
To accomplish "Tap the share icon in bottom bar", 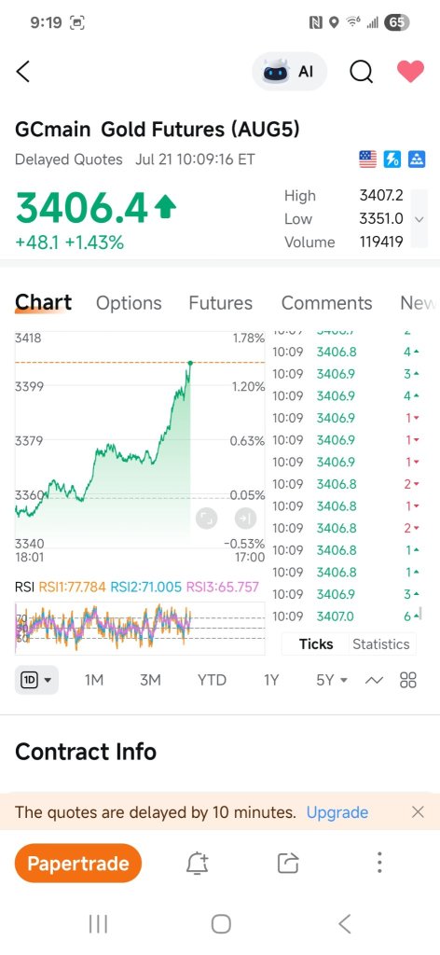I will (x=288, y=863).
